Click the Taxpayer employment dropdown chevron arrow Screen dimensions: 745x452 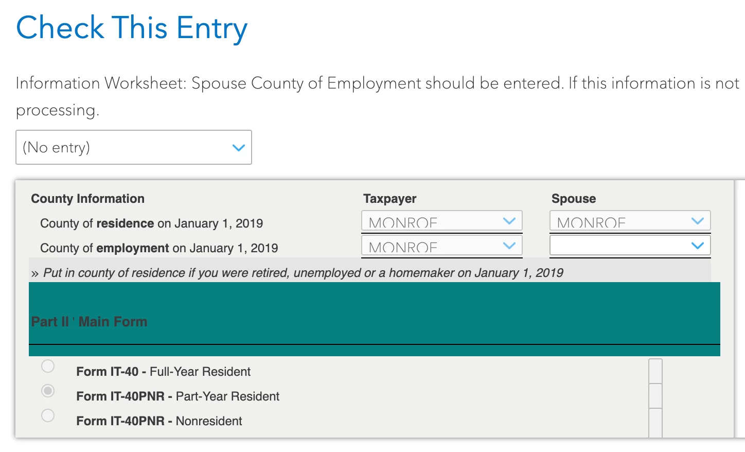pos(509,246)
